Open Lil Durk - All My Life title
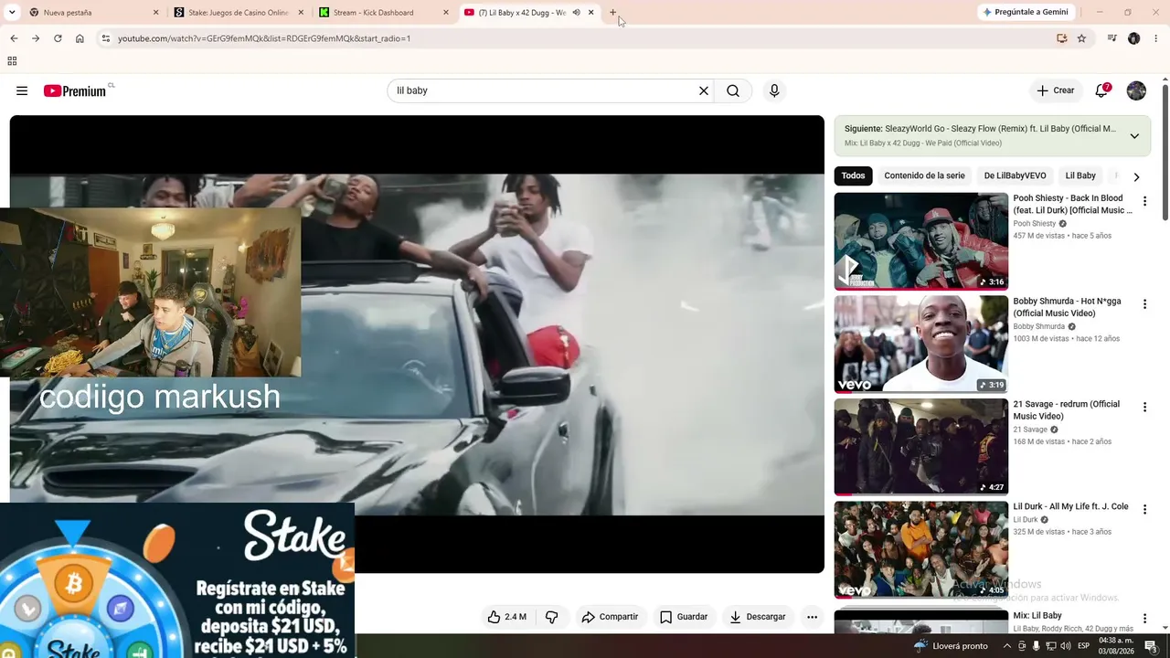 point(1070,506)
